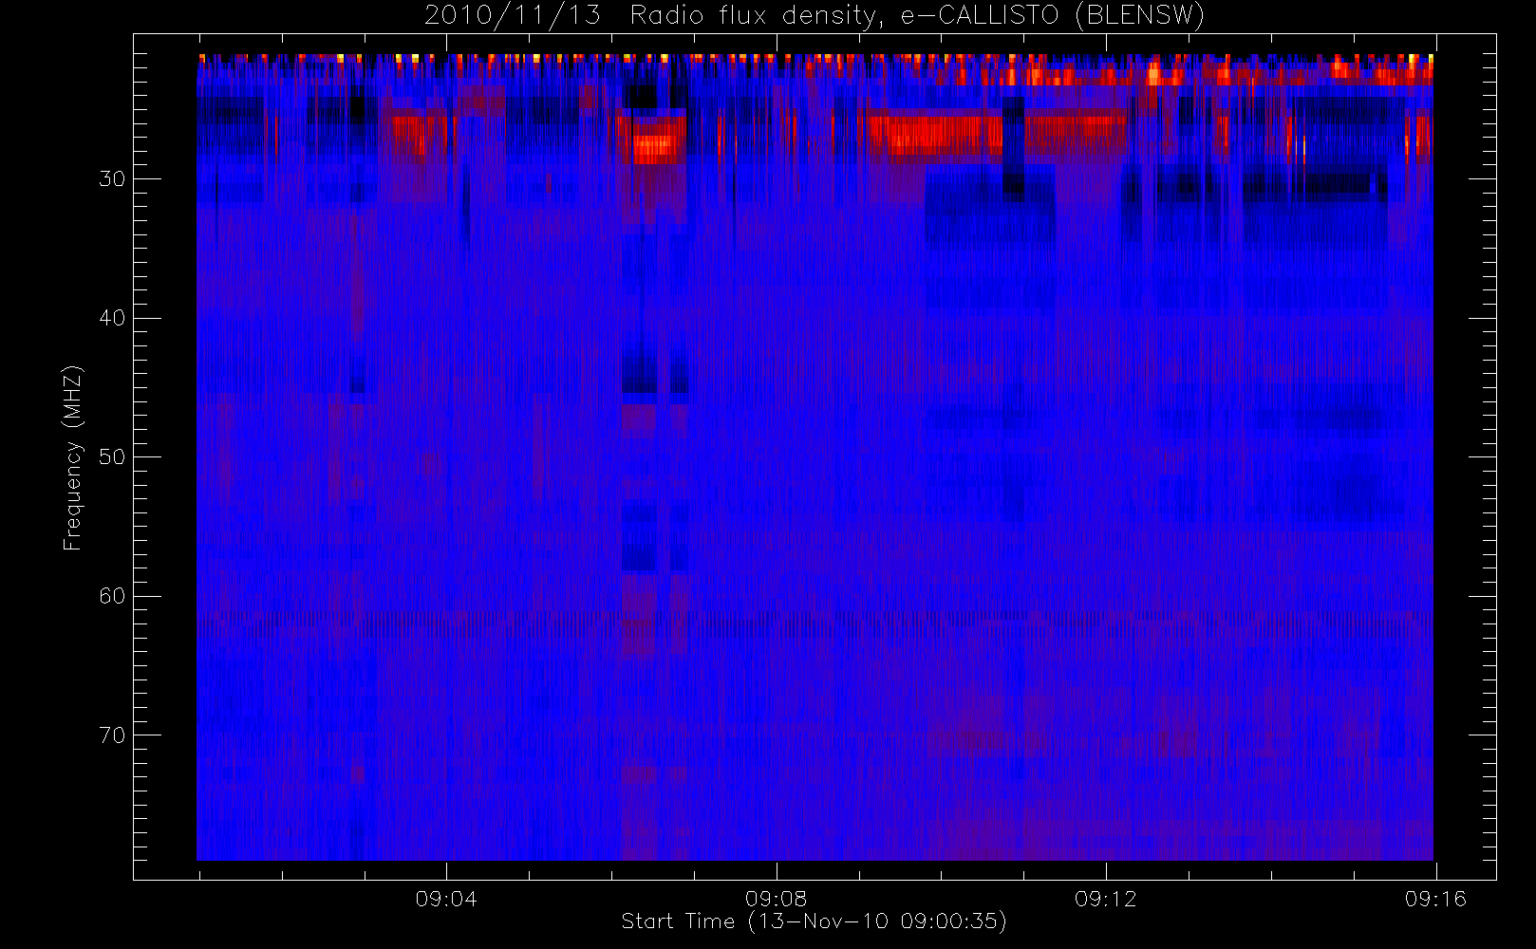Click the 09:16 time tick label
1536x949 pixels.
1435,899
